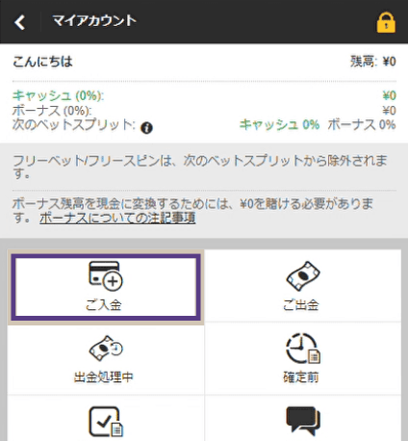Click the 次のベットスプリット: label

click(74, 124)
